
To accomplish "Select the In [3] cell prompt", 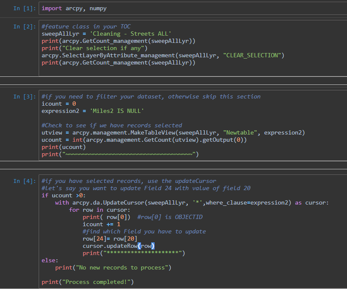I will pos(24,97).
